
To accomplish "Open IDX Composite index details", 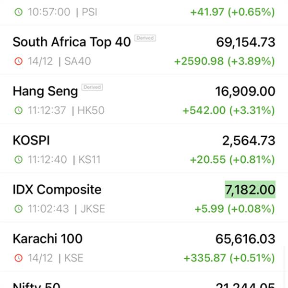I will point(144,197).
